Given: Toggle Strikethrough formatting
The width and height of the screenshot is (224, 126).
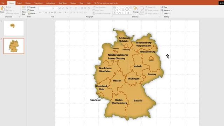Looking at the screenshot, I should 52,13.
